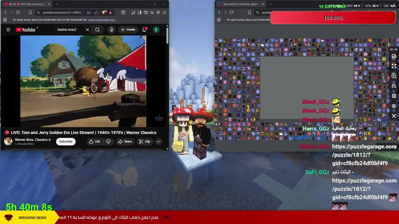Subscribe to Warner Bros. Classics
Image resolution: width=399 pixels, height=224 pixels.
[66, 142]
